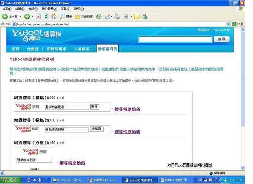Image resolution: width=253 pixels, height=184 pixels.
Task: Click the green Forward arrow button
Action: [27, 16]
